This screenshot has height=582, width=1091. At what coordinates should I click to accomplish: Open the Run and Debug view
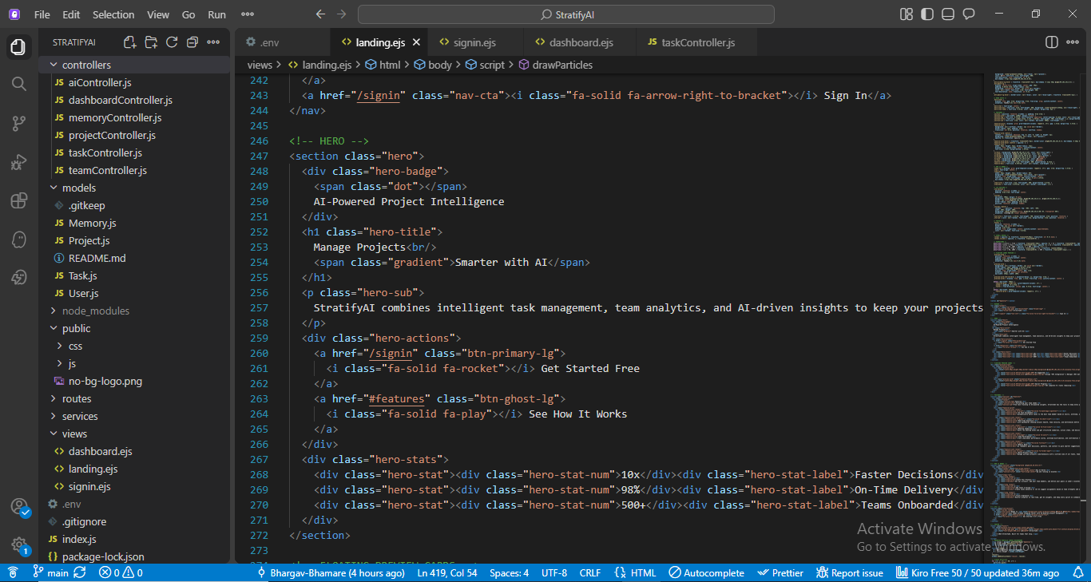point(18,161)
